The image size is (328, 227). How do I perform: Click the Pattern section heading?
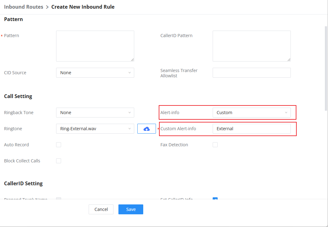[13, 19]
